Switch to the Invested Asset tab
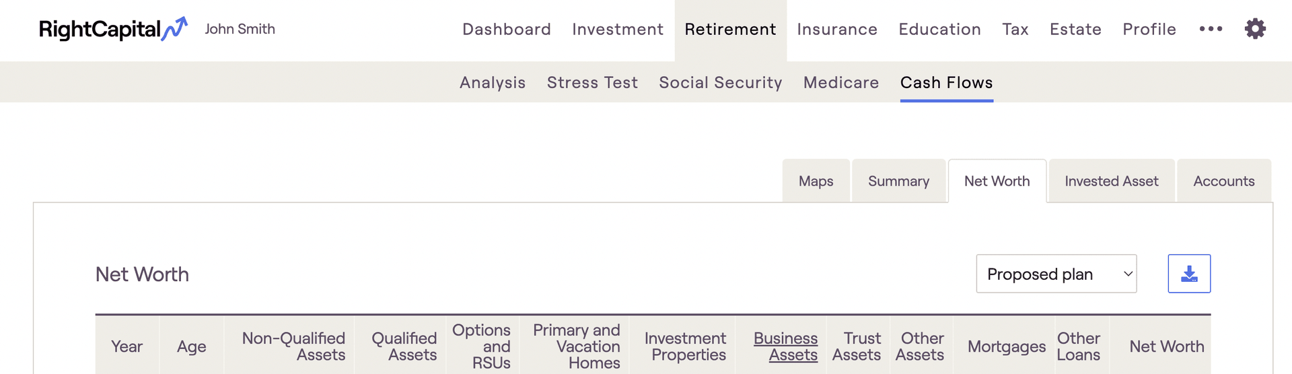This screenshot has height=374, width=1292. pos(1111,181)
